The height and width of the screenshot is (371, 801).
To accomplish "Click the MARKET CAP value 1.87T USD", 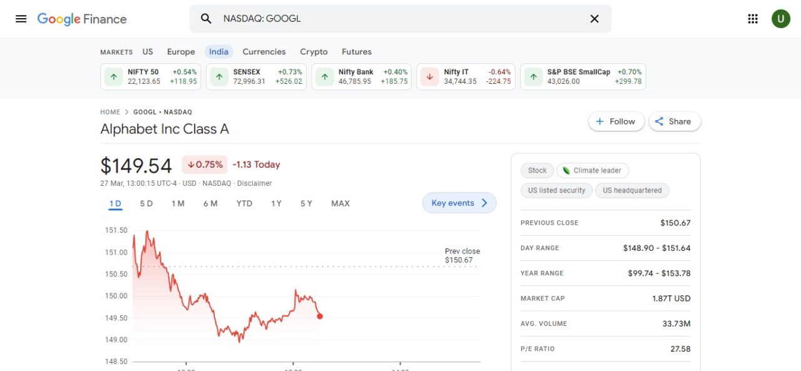I will coord(671,298).
